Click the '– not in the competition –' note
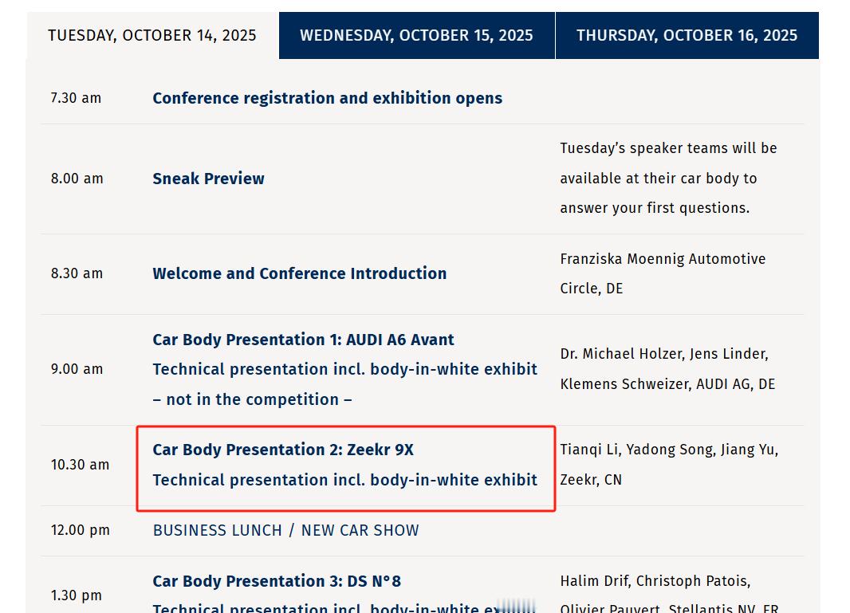 pyautogui.click(x=253, y=399)
